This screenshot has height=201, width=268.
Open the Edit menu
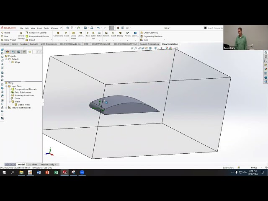click(27, 28)
